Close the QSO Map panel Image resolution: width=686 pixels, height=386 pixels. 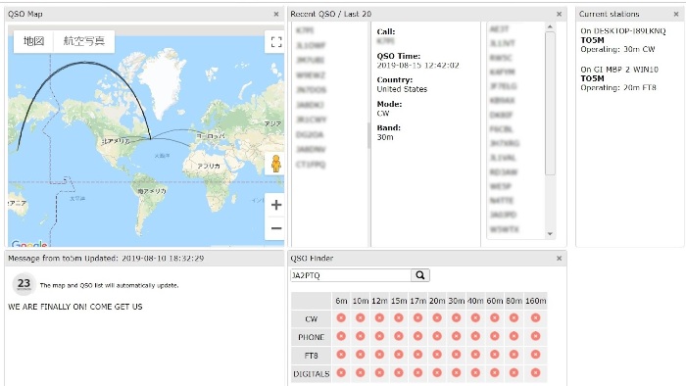pyautogui.click(x=276, y=14)
